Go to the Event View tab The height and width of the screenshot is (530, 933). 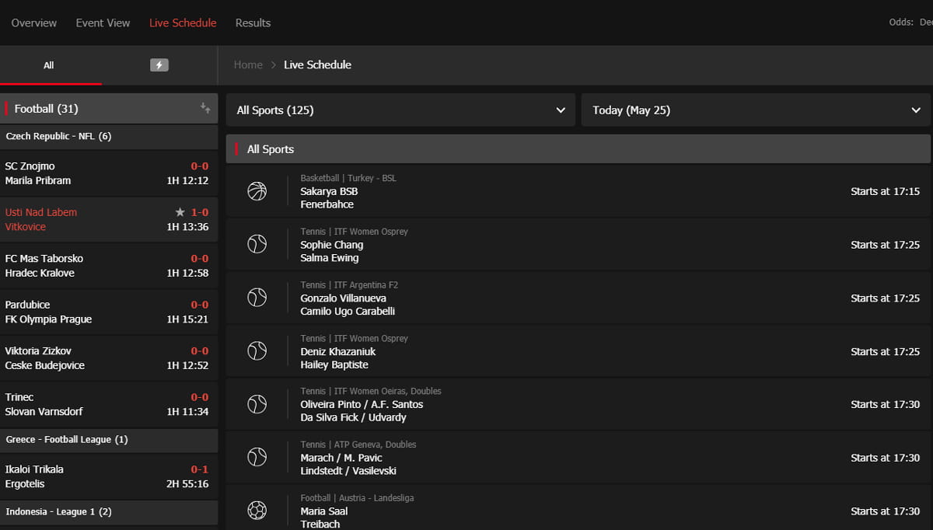[x=103, y=23]
